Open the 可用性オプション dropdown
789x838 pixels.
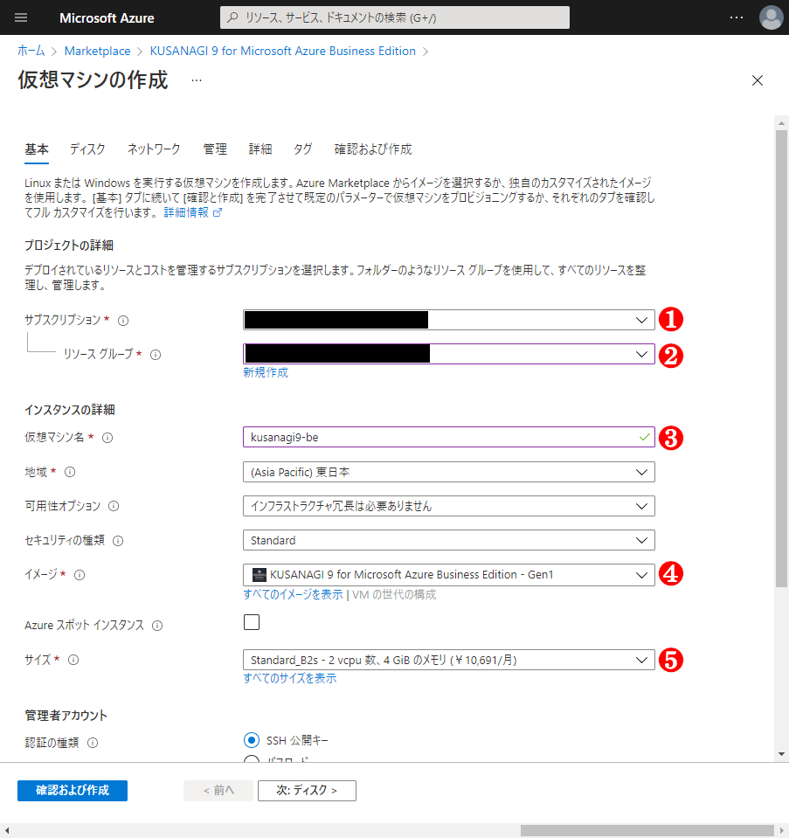point(449,506)
